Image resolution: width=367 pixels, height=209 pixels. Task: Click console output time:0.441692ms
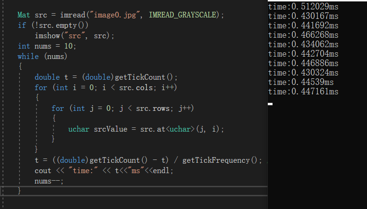point(303,25)
